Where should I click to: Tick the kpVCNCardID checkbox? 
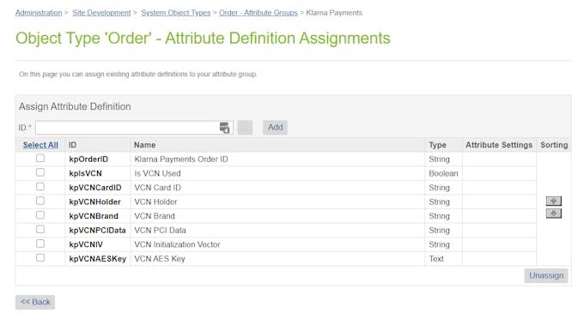(40, 187)
